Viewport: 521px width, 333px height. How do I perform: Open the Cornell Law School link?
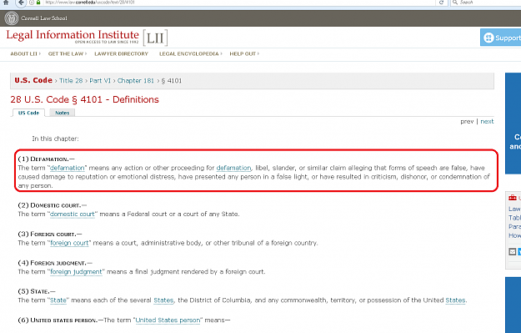point(44,18)
